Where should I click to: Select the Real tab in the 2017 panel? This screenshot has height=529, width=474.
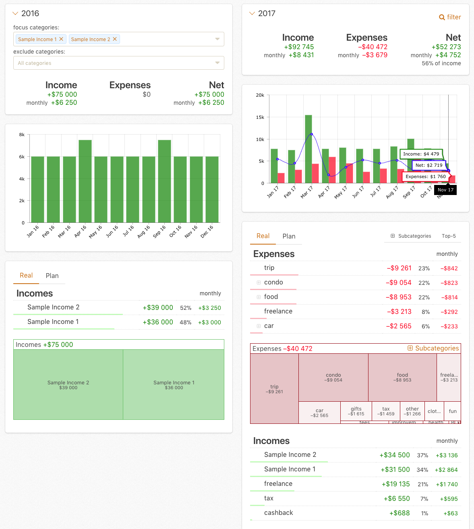click(x=263, y=236)
